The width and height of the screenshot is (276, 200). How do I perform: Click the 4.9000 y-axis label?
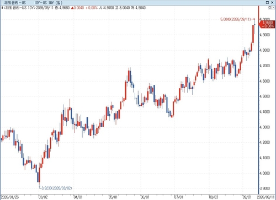tap(264, 35)
